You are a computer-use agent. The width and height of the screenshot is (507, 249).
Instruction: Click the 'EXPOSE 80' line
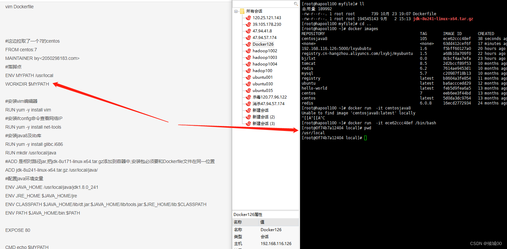[18, 230]
